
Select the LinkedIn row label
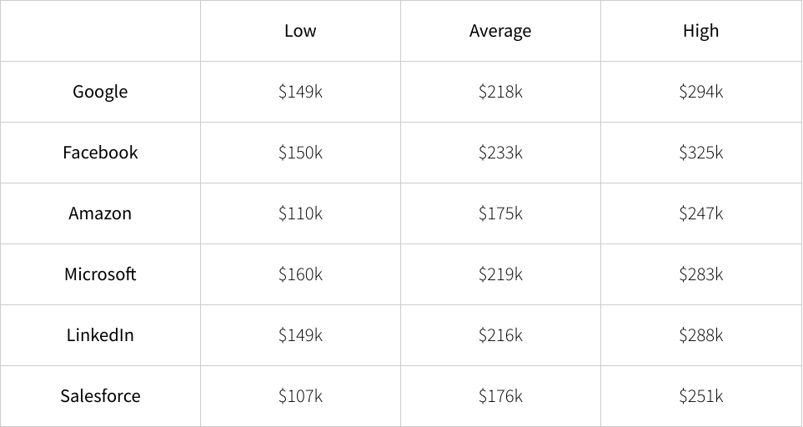(100, 335)
